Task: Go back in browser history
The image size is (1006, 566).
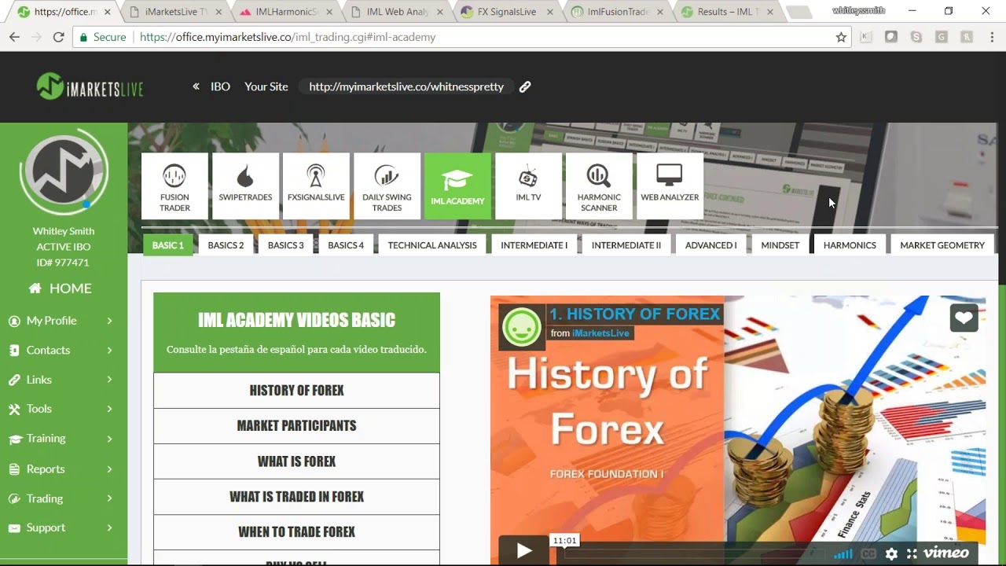Action: point(14,37)
